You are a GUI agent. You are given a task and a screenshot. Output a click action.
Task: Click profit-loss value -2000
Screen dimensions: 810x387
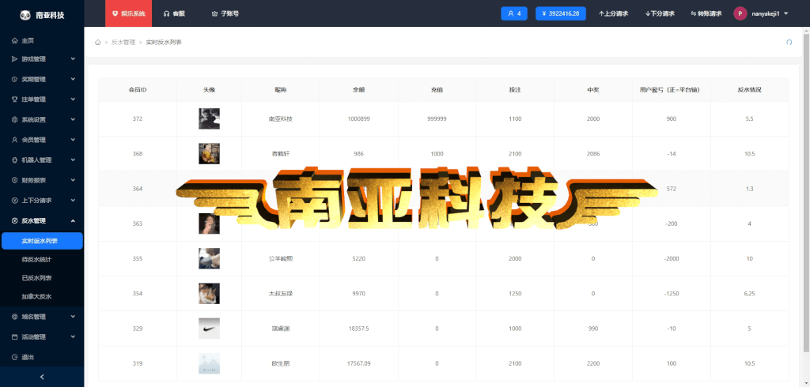pos(671,258)
